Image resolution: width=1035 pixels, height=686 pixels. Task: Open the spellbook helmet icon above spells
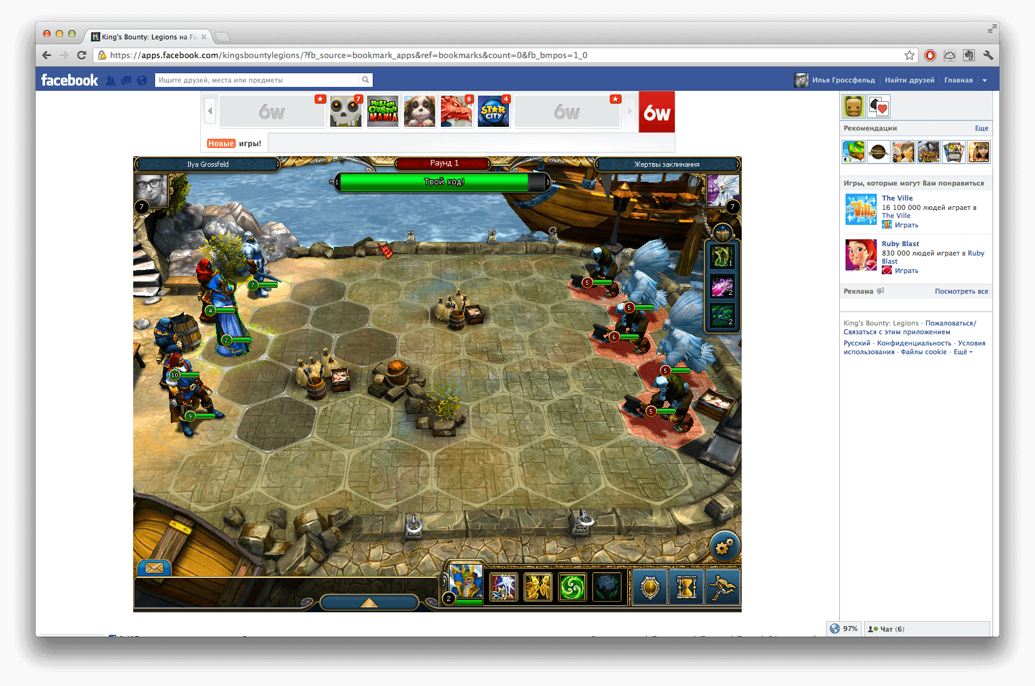tap(722, 233)
